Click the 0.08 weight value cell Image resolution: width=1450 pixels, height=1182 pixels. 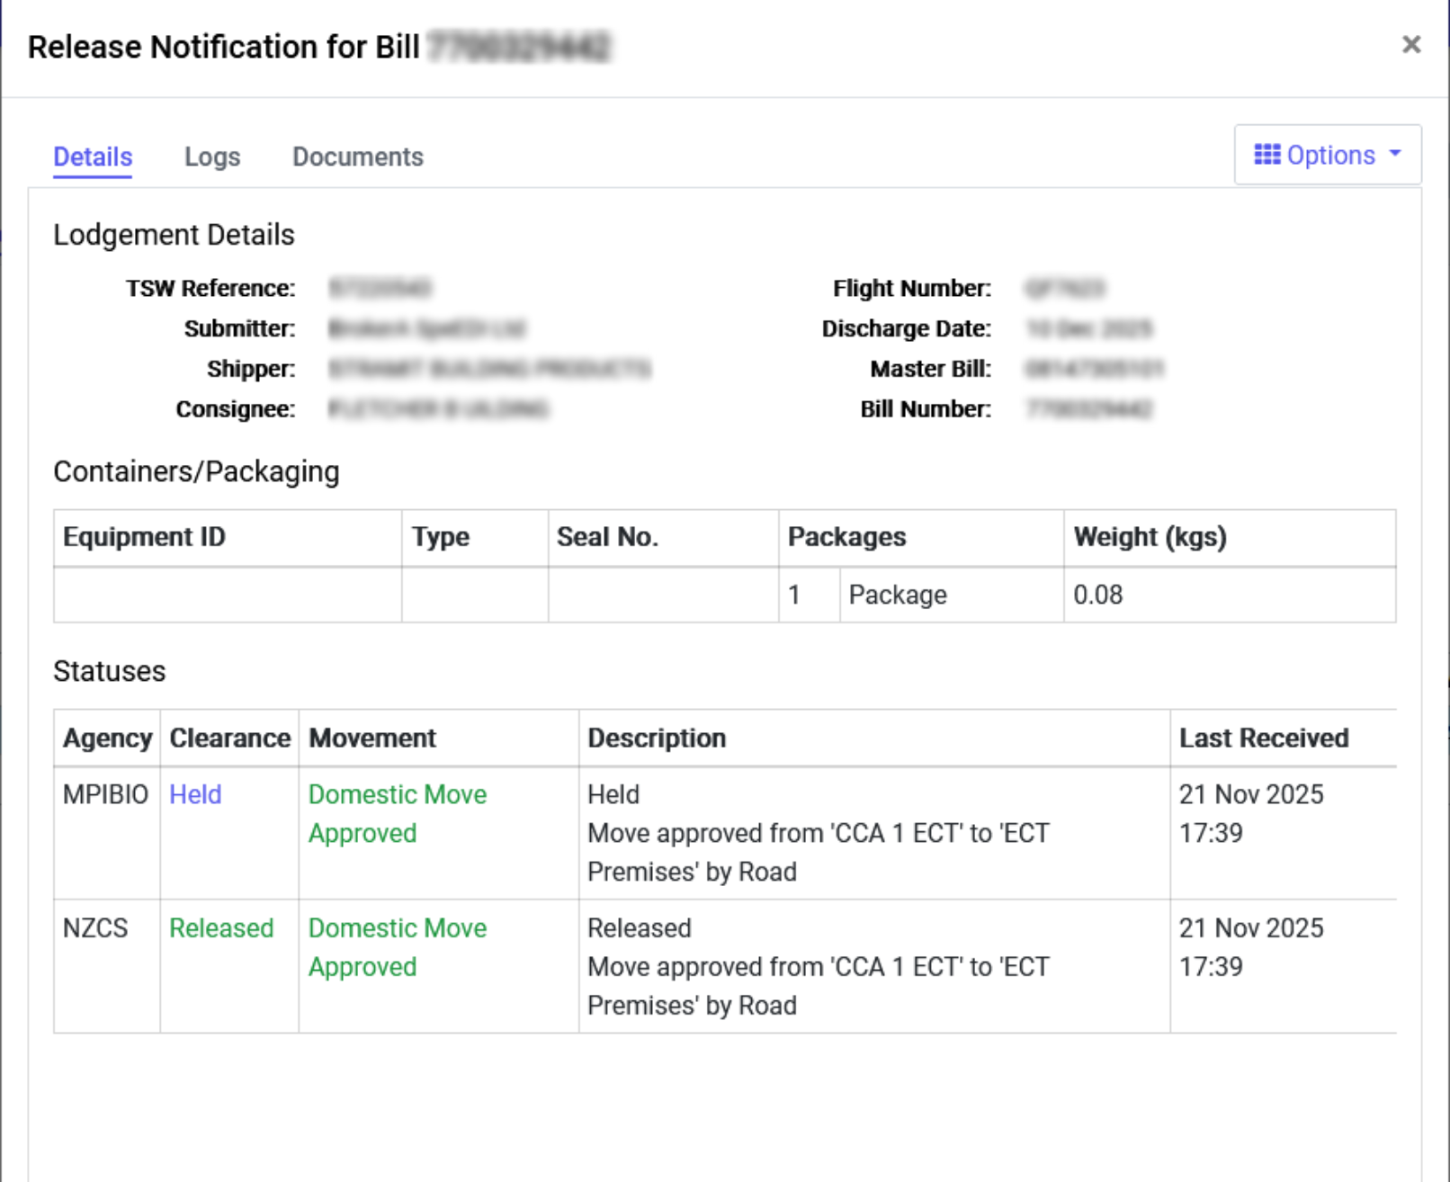tap(1097, 595)
